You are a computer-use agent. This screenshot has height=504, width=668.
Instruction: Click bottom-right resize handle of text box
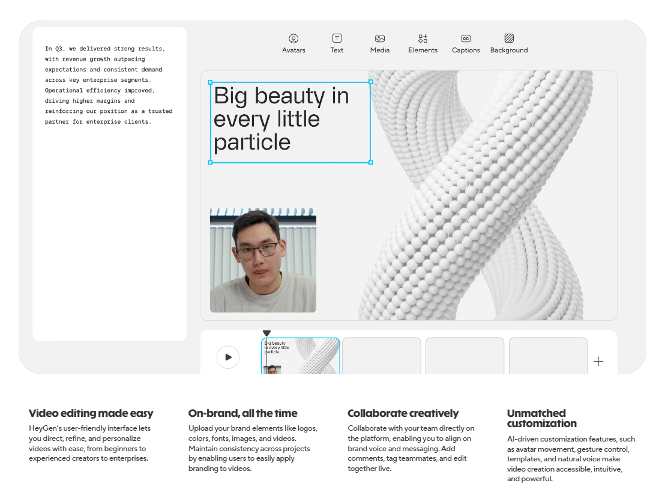(370, 162)
